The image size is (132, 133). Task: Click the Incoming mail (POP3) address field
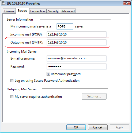pyautogui.click(x=77, y=34)
